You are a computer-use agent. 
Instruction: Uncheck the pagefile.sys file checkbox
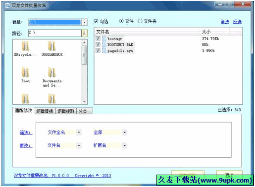coord(98,50)
